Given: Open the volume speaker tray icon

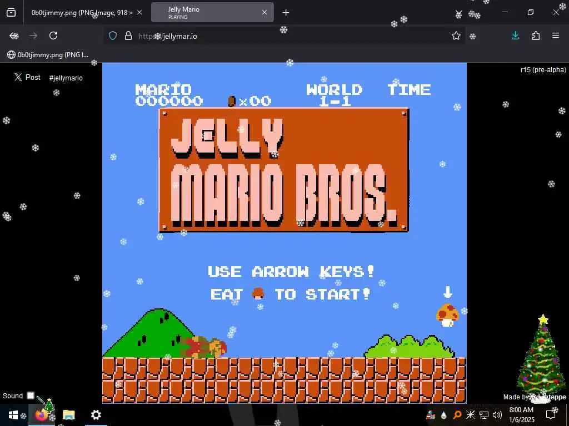Looking at the screenshot, I should point(497,415).
